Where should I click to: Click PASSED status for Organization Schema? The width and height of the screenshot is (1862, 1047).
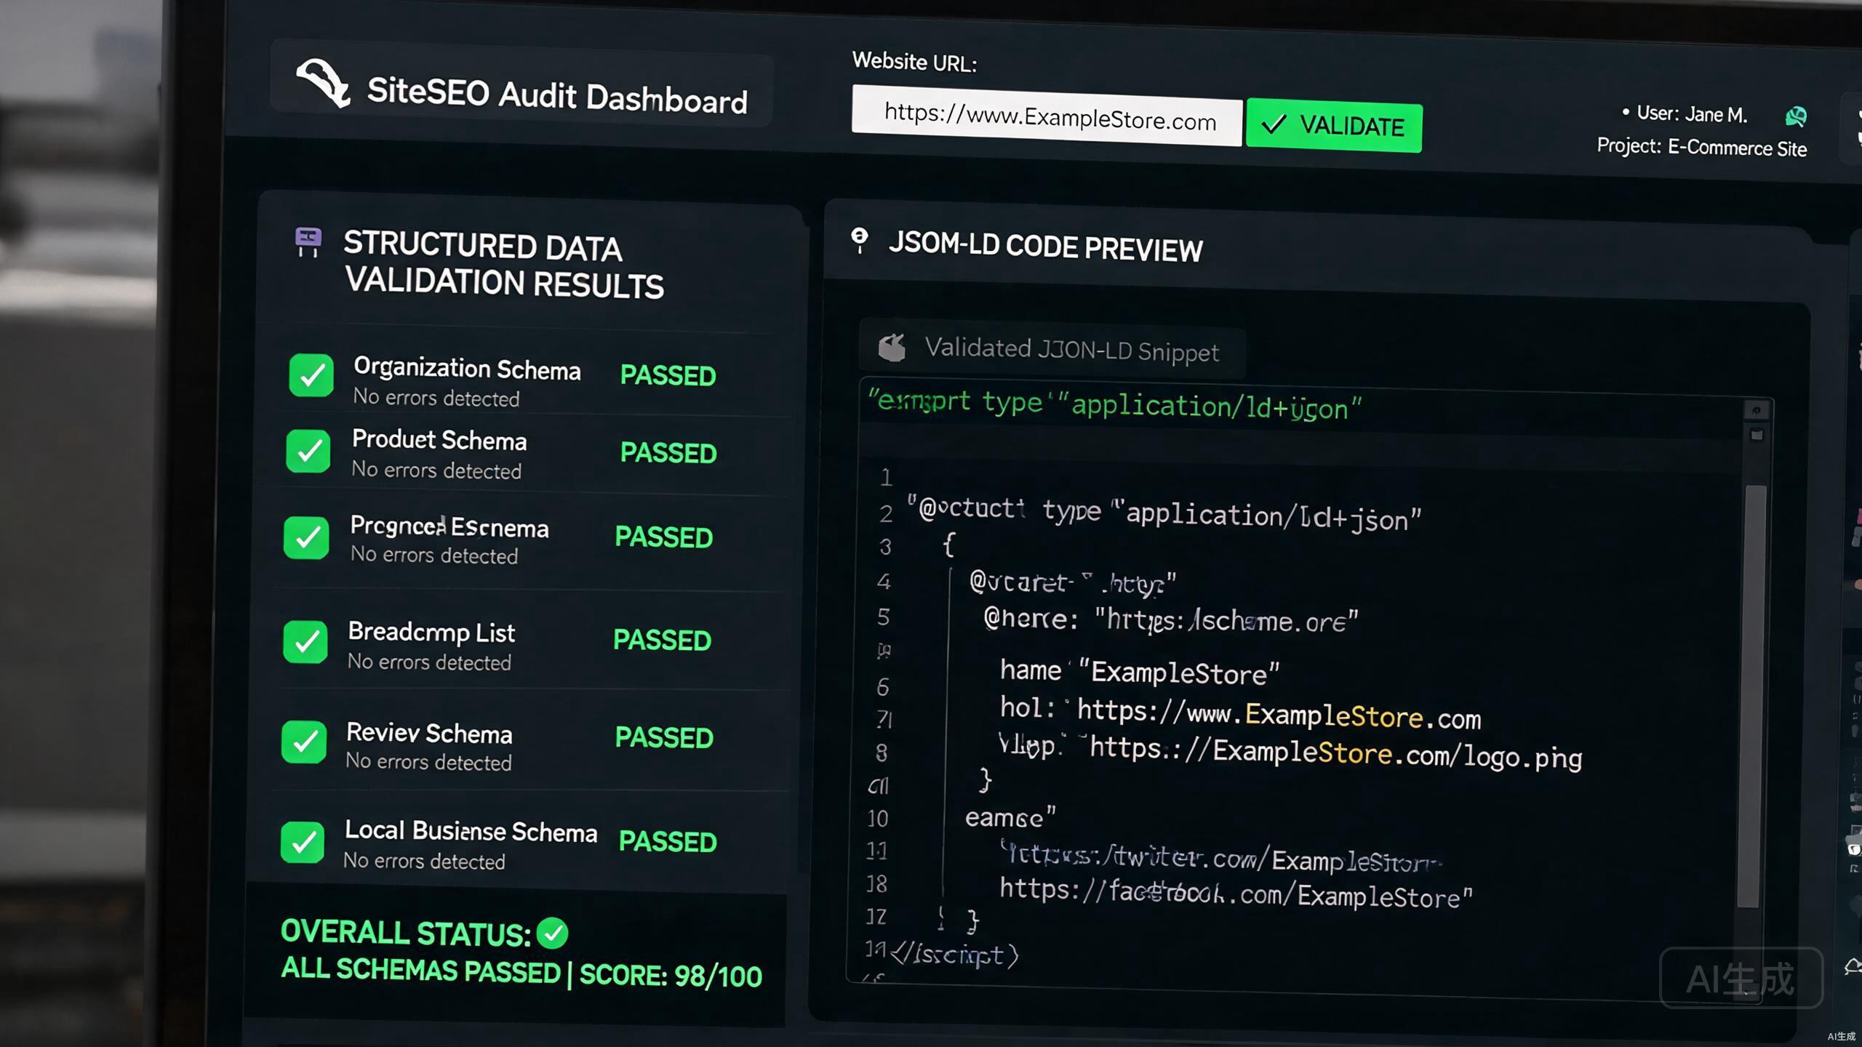pos(668,376)
